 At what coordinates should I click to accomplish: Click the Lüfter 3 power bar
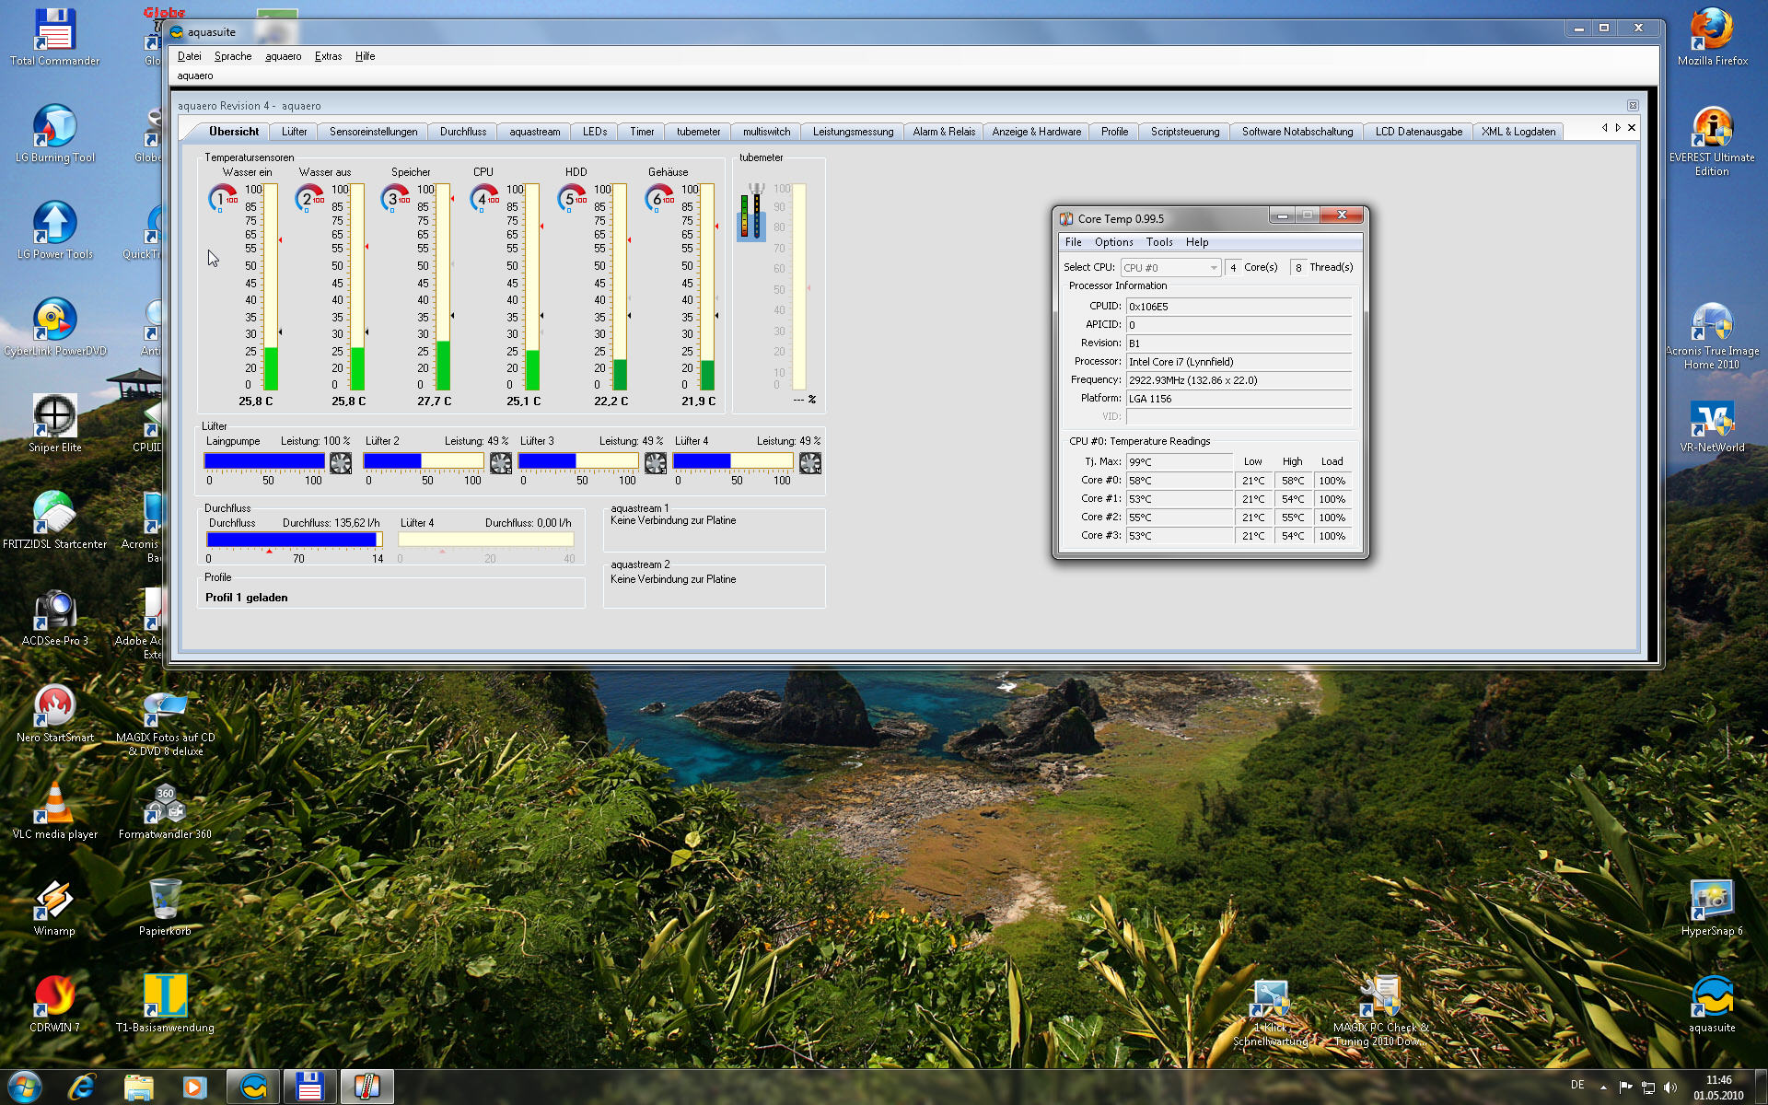pyautogui.click(x=578, y=460)
